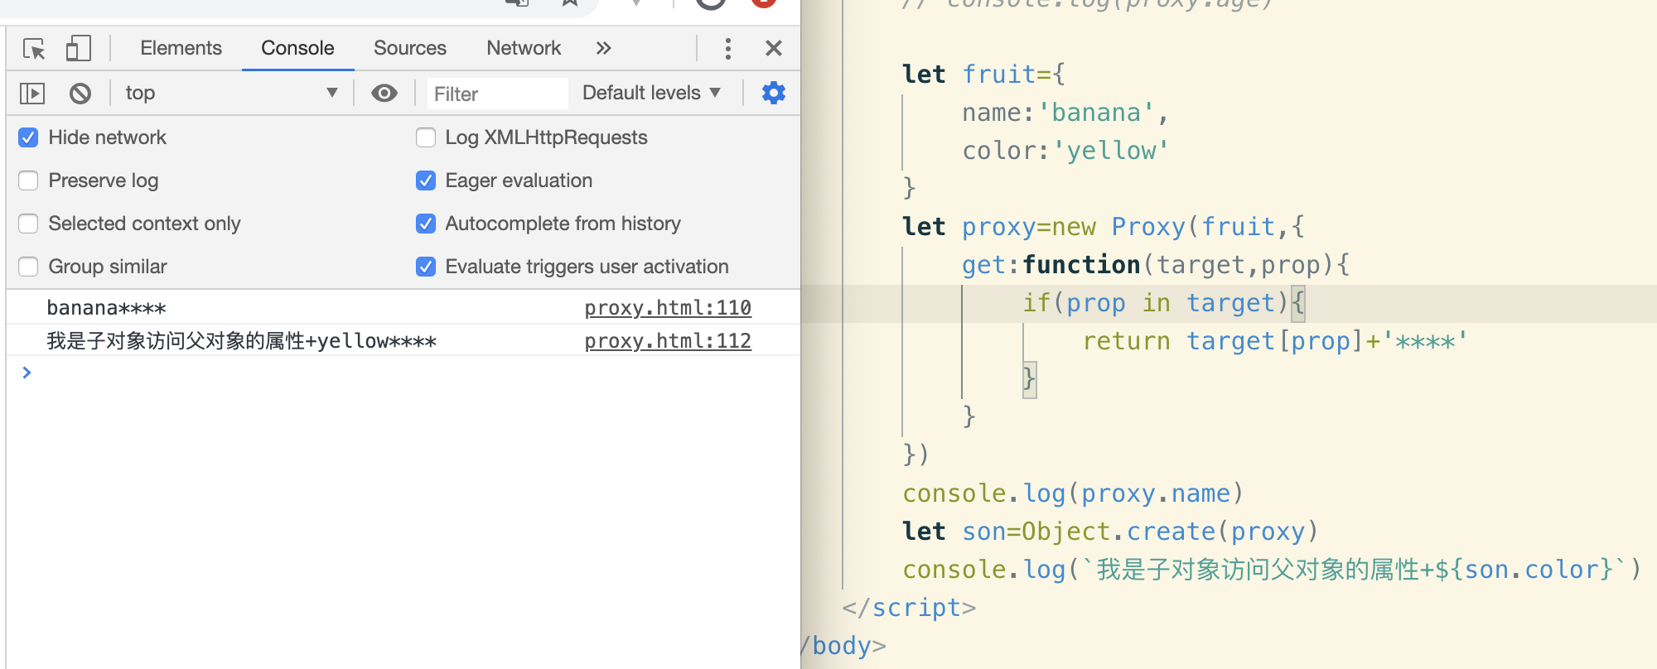Open the Default levels dropdown

pyautogui.click(x=651, y=93)
